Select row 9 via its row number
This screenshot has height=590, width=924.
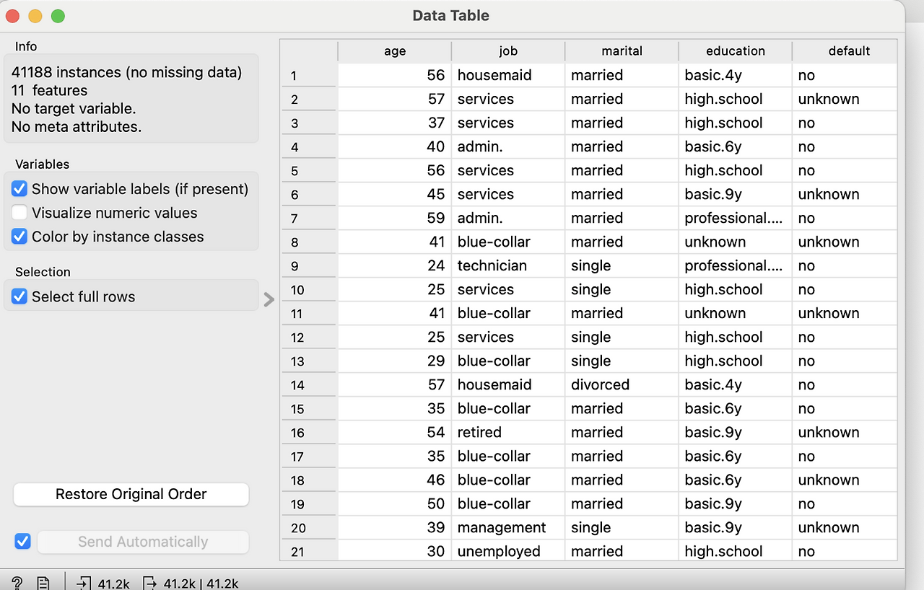coord(308,266)
